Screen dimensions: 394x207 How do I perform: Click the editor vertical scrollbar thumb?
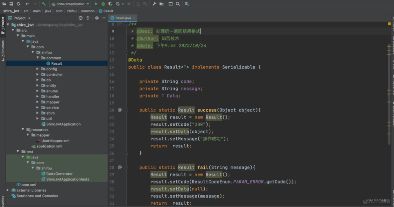pos(389,95)
